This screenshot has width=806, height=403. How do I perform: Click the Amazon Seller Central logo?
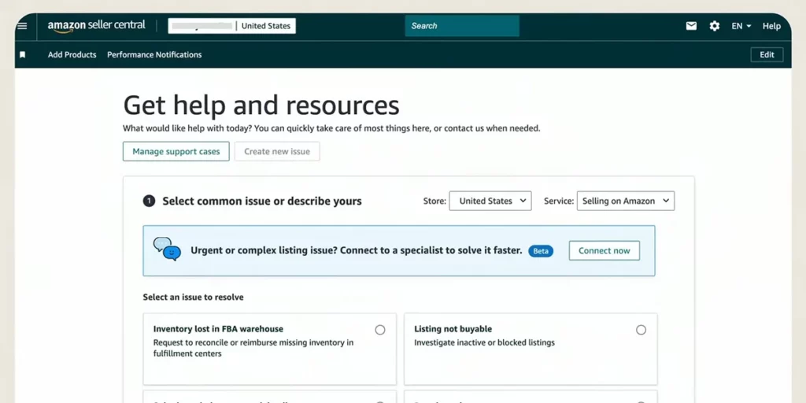pos(96,26)
